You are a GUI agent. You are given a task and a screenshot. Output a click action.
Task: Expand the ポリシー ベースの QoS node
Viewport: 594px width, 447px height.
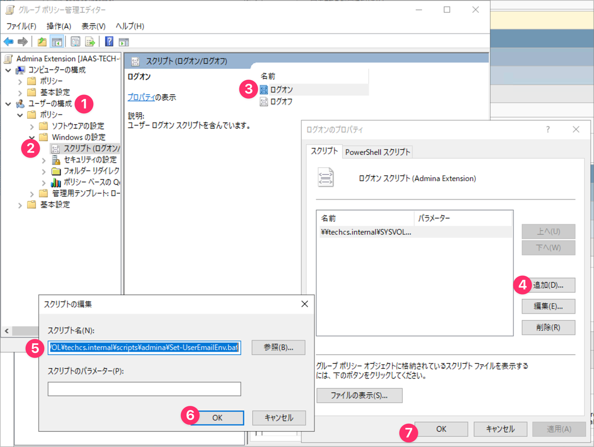coord(44,183)
